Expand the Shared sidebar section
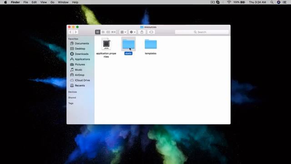The width and height of the screenshot is (291, 164). [x=72, y=97]
